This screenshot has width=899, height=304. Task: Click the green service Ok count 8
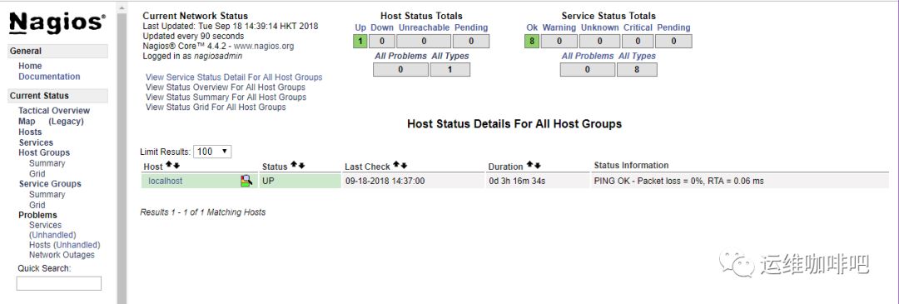coord(531,42)
